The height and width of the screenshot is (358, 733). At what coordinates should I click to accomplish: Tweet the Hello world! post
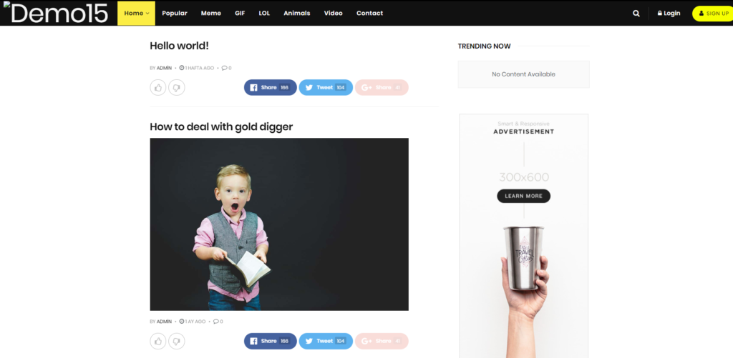(326, 87)
